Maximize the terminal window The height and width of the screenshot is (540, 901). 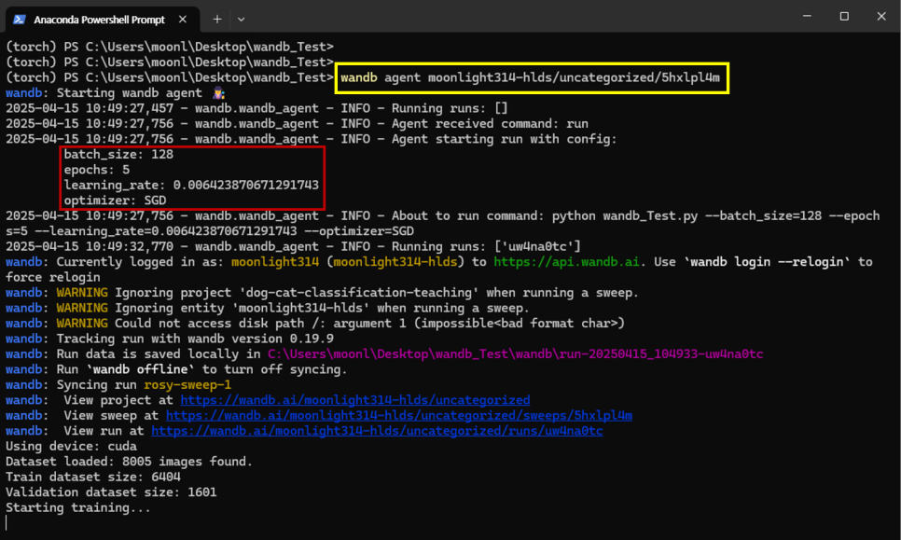(844, 16)
